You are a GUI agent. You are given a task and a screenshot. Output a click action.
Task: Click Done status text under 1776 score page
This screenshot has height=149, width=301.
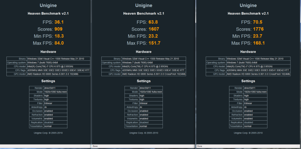click(199, 146)
